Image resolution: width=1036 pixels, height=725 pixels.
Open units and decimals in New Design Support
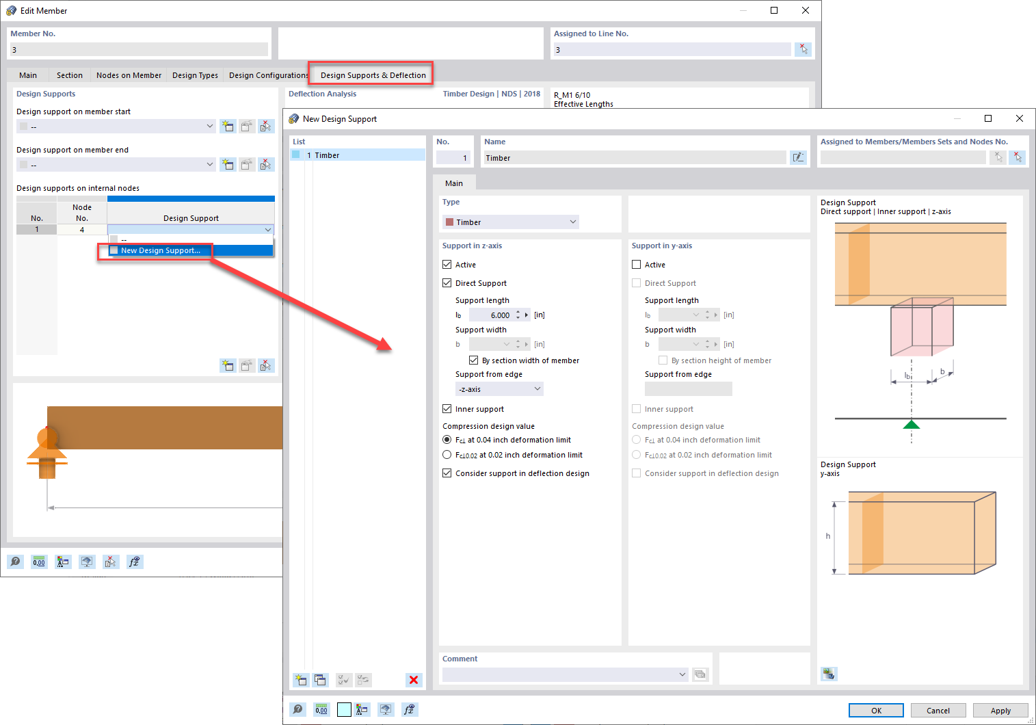(321, 709)
